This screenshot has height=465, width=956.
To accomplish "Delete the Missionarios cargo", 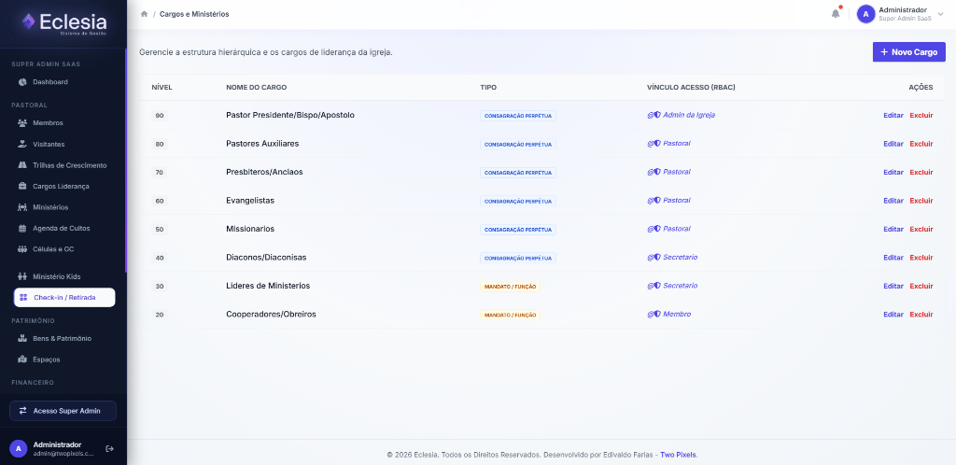I will click(921, 229).
